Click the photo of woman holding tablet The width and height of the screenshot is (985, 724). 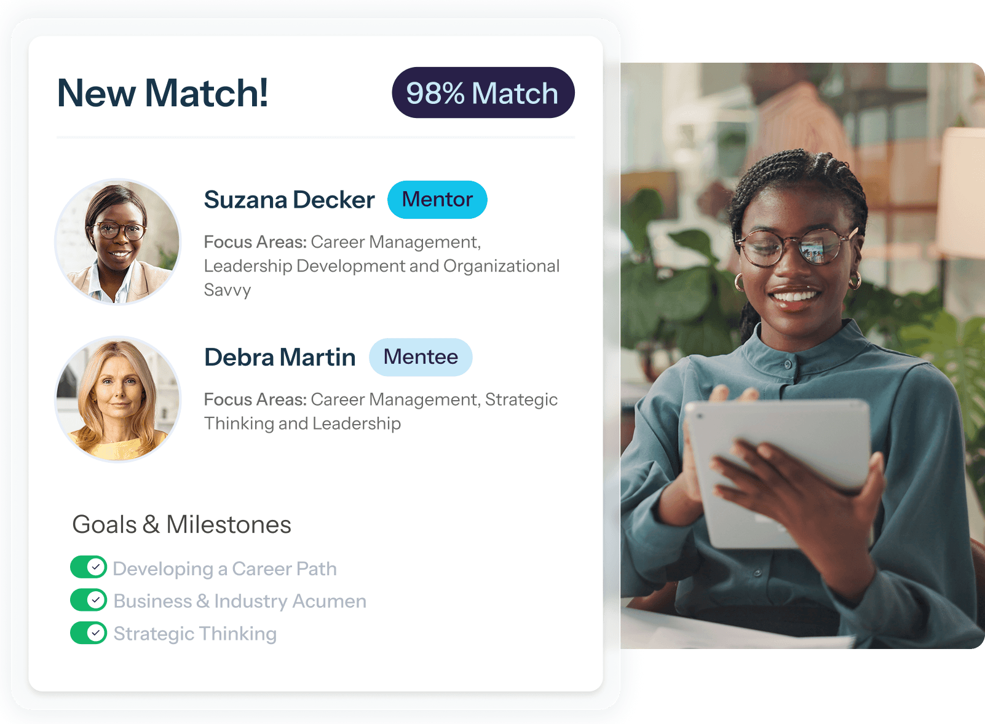point(802,356)
